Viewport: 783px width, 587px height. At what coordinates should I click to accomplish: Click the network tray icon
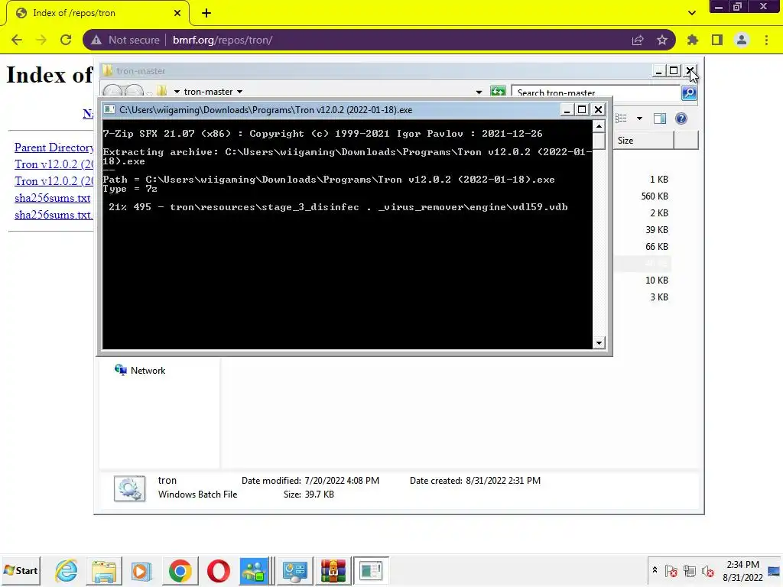(690, 570)
